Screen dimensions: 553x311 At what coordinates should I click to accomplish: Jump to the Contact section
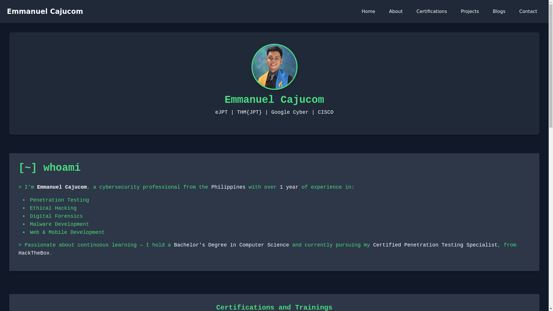(x=528, y=12)
